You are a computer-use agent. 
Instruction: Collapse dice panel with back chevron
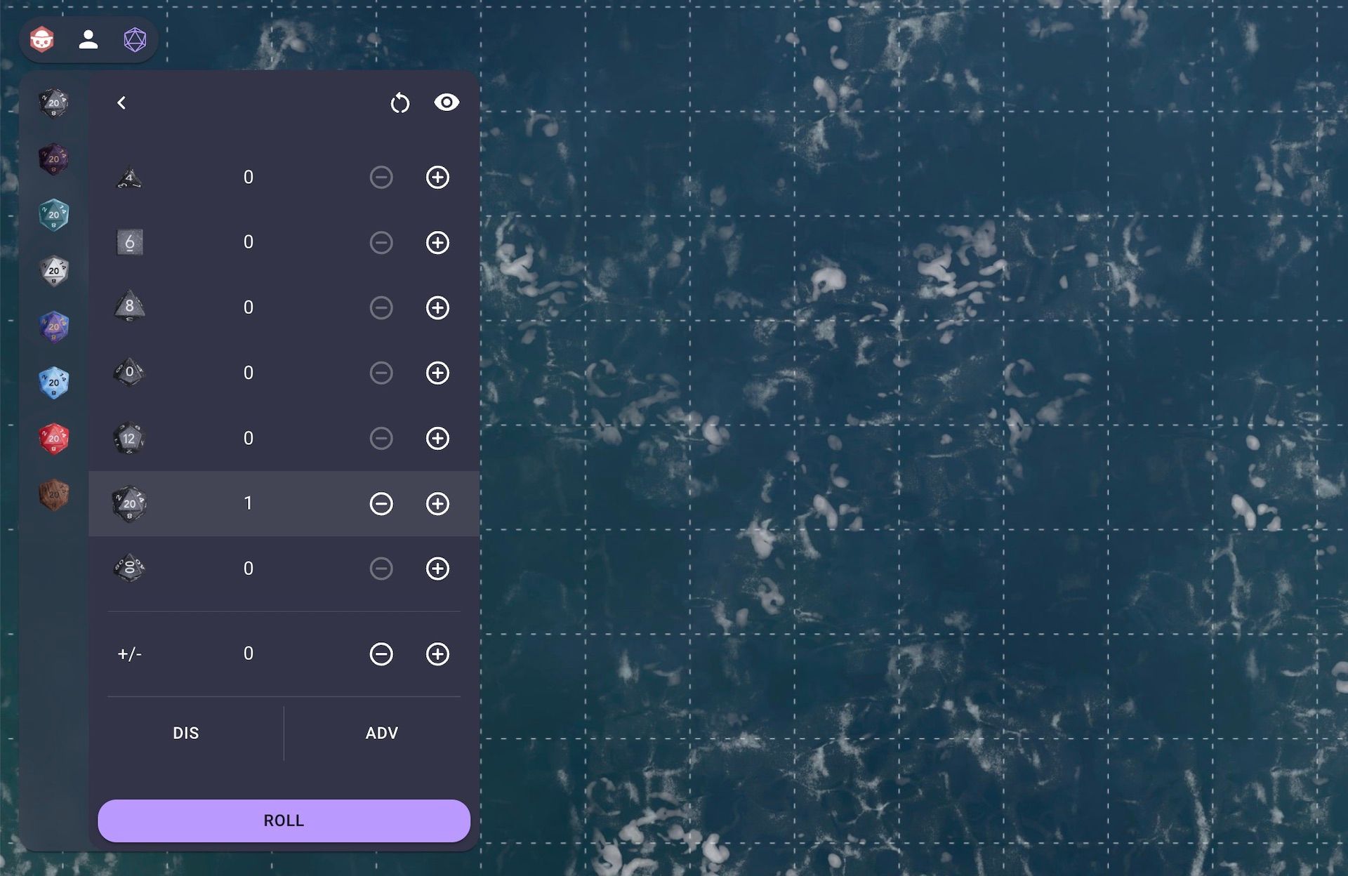tap(121, 103)
